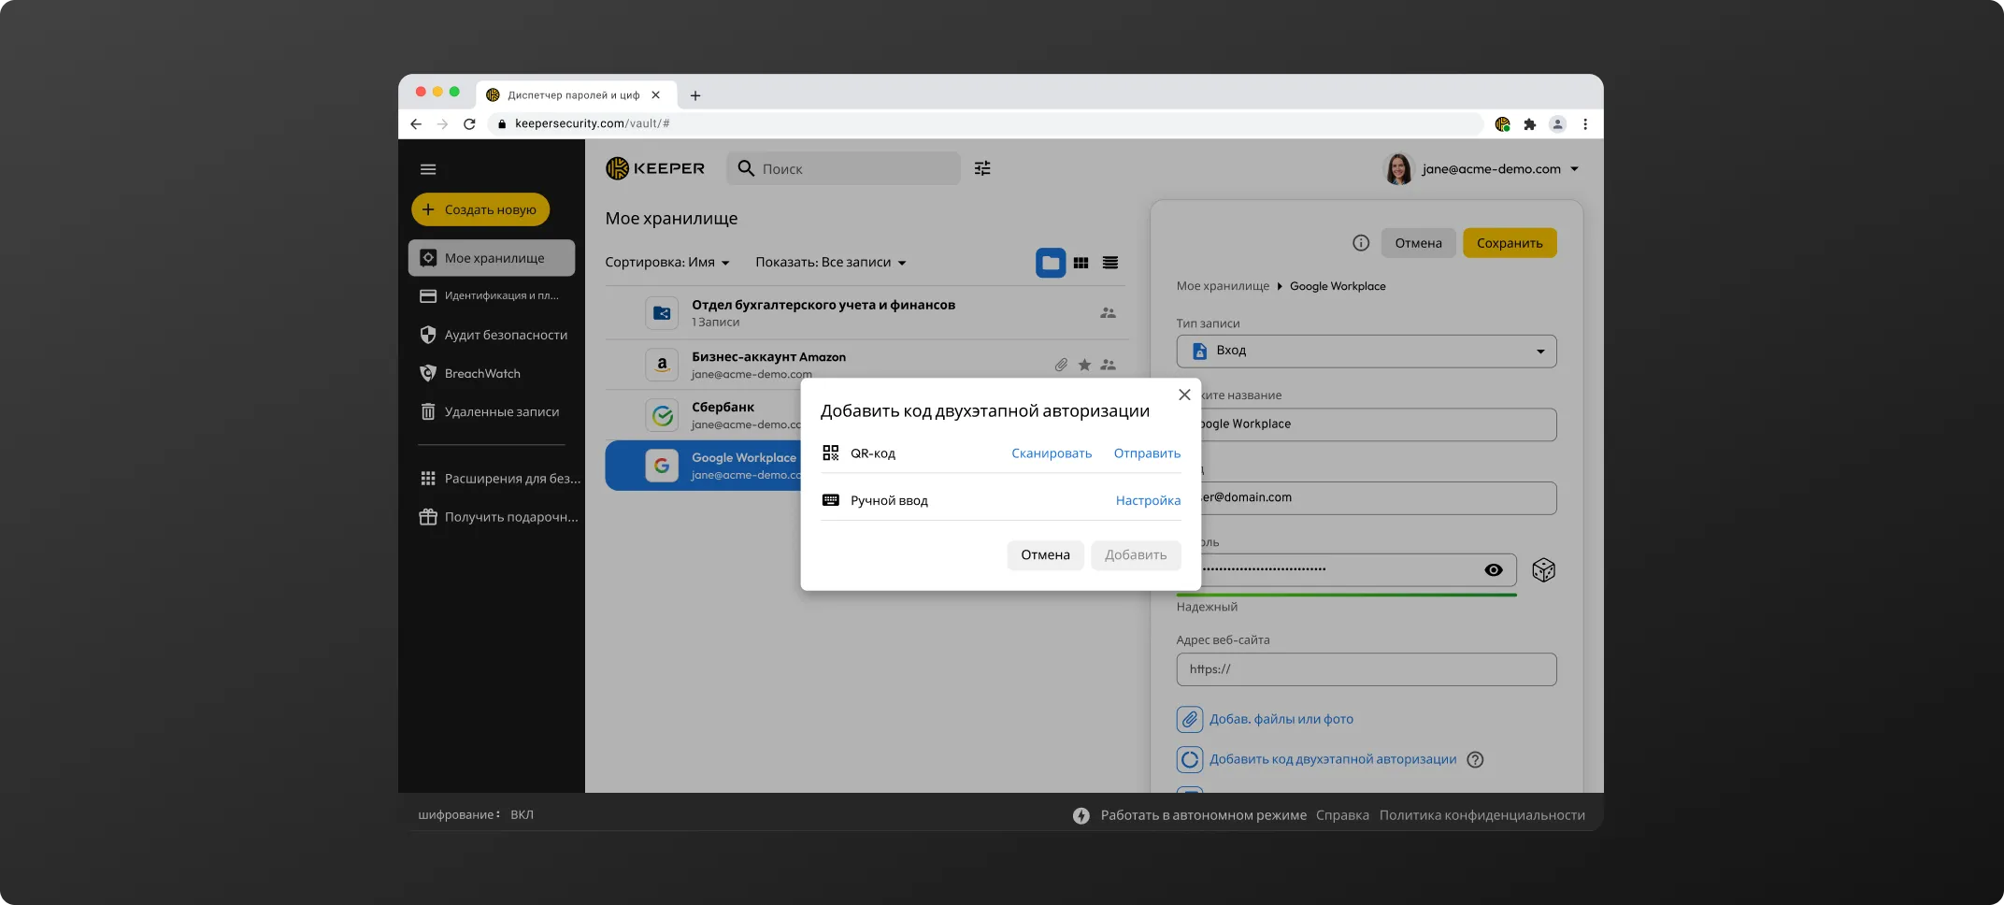Viewport: 2004px width, 905px height.
Task: Close the two-factor dialog with X
Action: [1184, 395]
